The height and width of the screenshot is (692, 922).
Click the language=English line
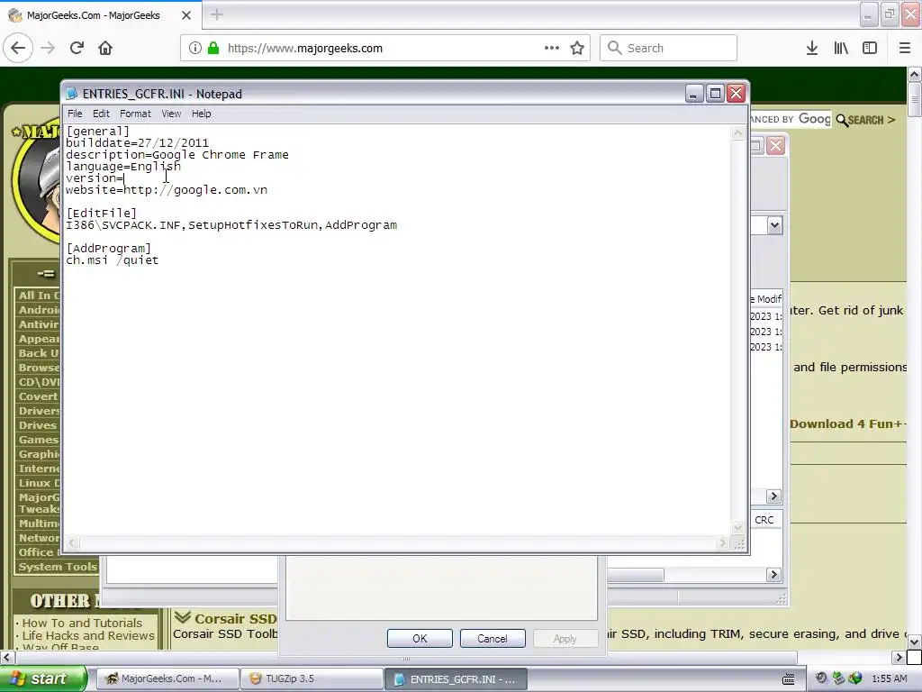tap(123, 167)
